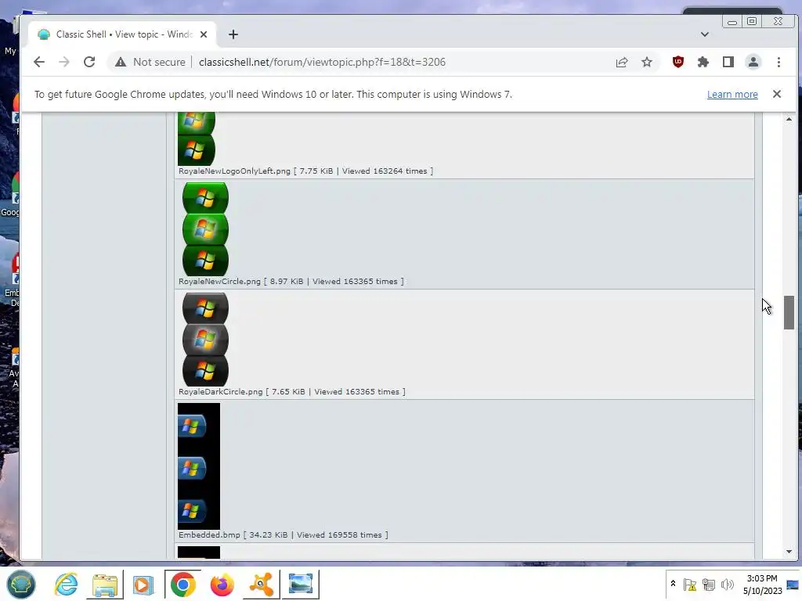Click the RoyaleNewLogoOnlyLeft.png caption text
The image size is (802, 601).
click(305, 171)
